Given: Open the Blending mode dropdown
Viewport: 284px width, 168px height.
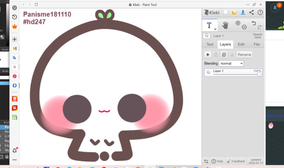Looking at the screenshot, I should pos(231,63).
